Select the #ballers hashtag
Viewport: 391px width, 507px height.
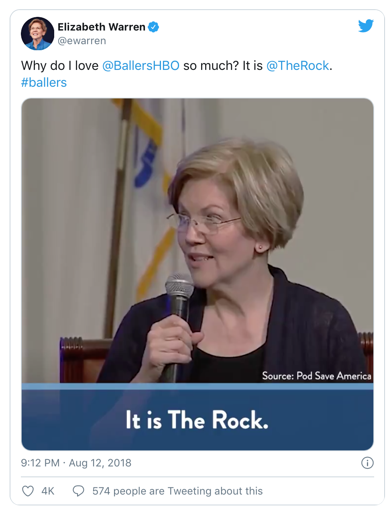[44, 82]
